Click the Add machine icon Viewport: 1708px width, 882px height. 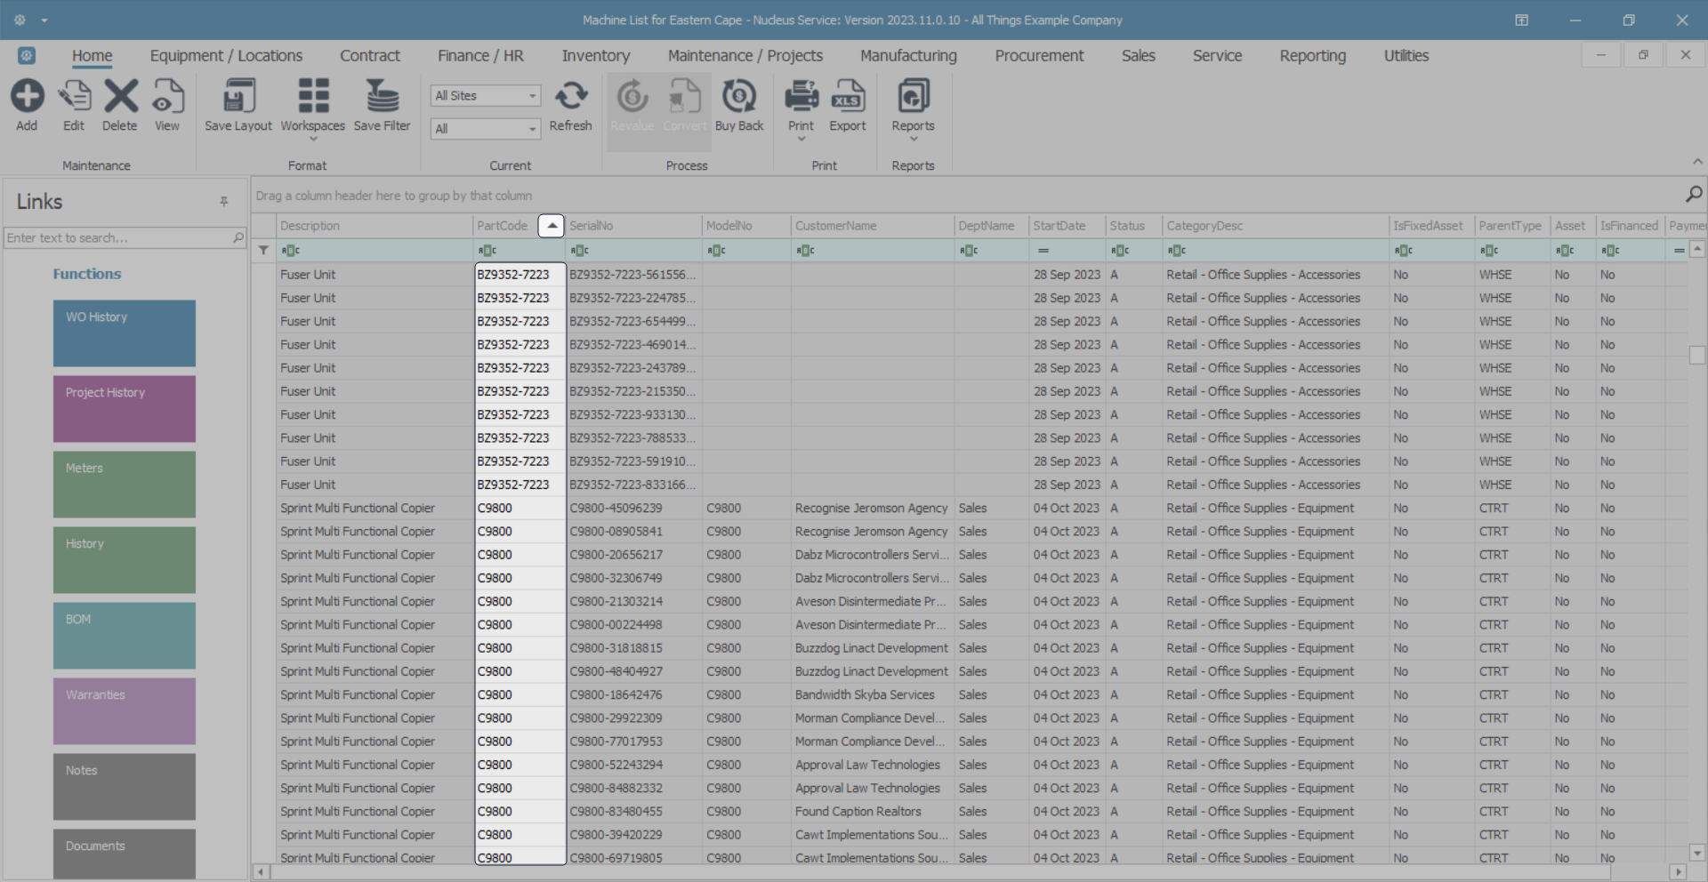click(27, 96)
